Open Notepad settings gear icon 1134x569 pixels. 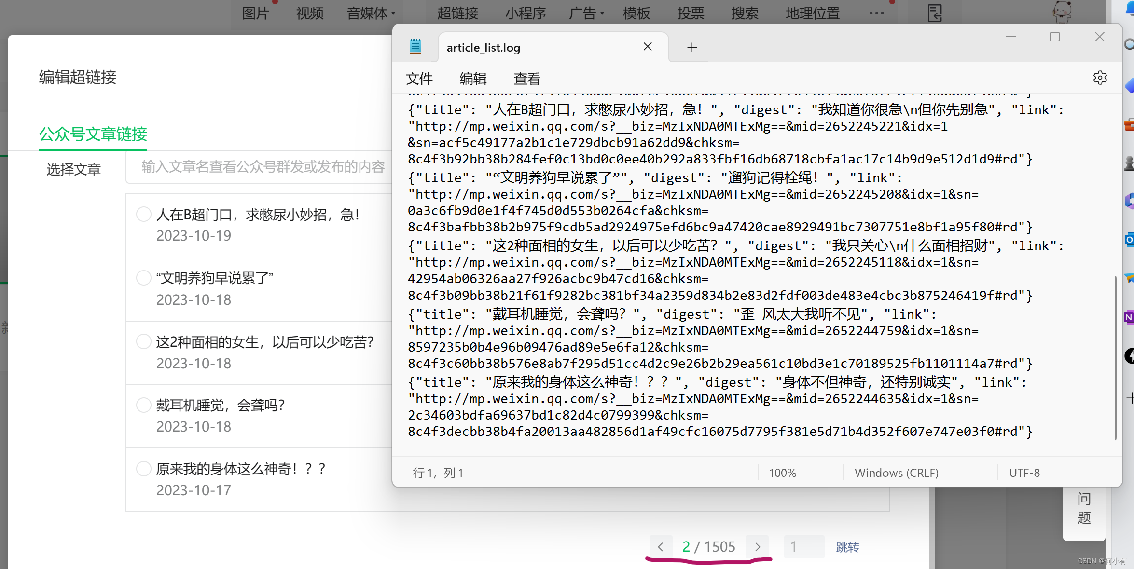click(x=1100, y=78)
